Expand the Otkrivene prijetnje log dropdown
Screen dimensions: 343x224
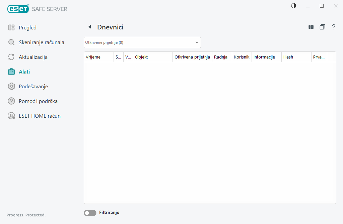[142, 42]
